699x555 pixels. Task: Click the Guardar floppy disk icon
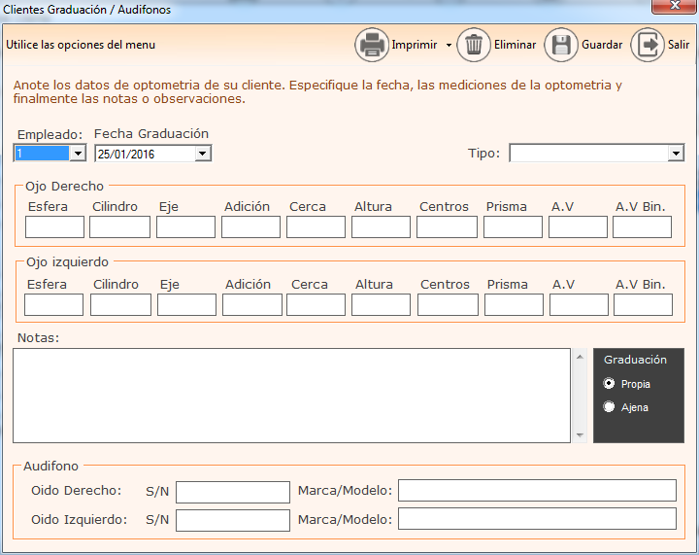point(561,45)
